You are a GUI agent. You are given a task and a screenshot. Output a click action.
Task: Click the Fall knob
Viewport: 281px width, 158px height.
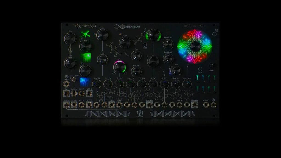(70, 63)
